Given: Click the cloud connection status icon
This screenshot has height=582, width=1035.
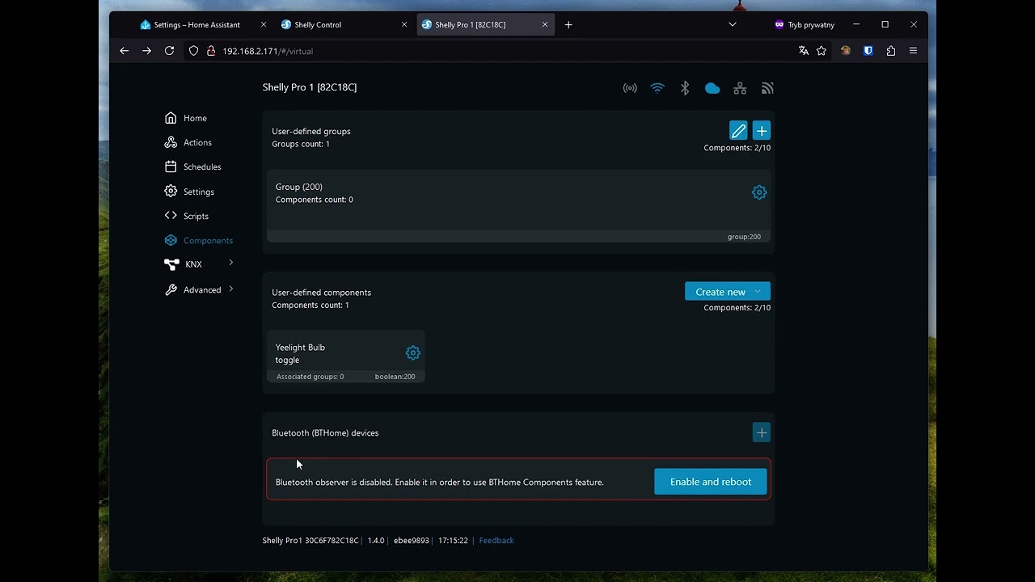Looking at the screenshot, I should tap(712, 88).
